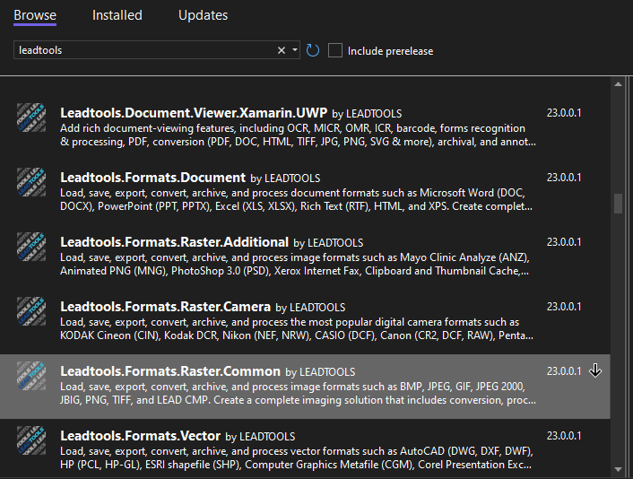
Task: Open Leadtools.Formats.Raster.Camera package title
Action: [165, 307]
